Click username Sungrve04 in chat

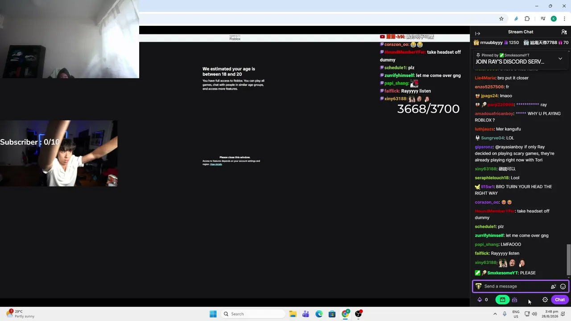click(x=492, y=138)
